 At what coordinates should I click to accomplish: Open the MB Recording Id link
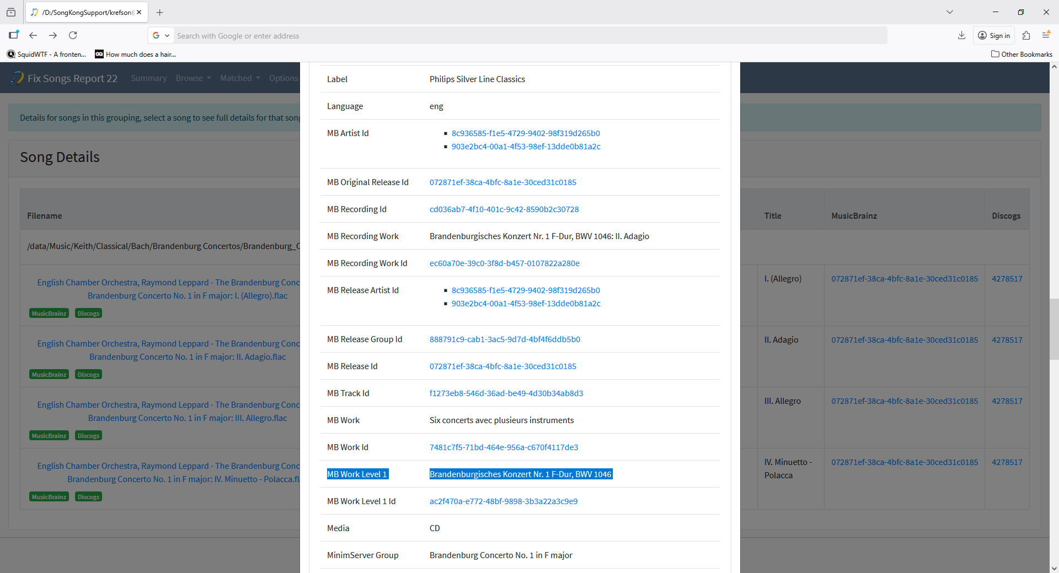click(504, 209)
